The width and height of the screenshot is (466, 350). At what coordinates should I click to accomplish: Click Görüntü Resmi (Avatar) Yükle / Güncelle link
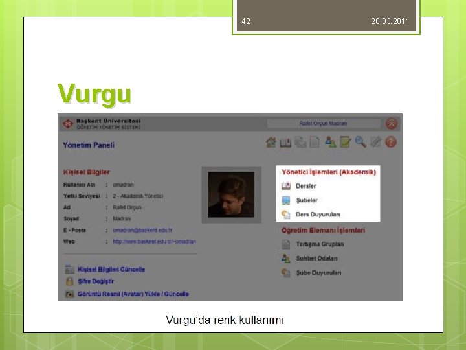(133, 294)
